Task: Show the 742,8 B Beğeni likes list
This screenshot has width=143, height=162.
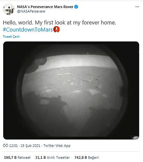Action: pyautogui.click(x=87, y=157)
